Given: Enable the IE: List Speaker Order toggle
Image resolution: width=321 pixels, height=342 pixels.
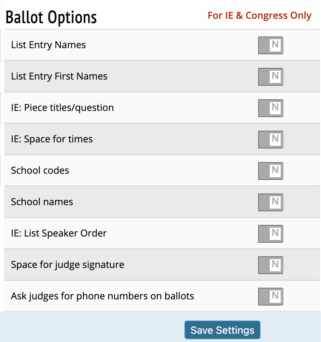Looking at the screenshot, I should click(x=270, y=234).
